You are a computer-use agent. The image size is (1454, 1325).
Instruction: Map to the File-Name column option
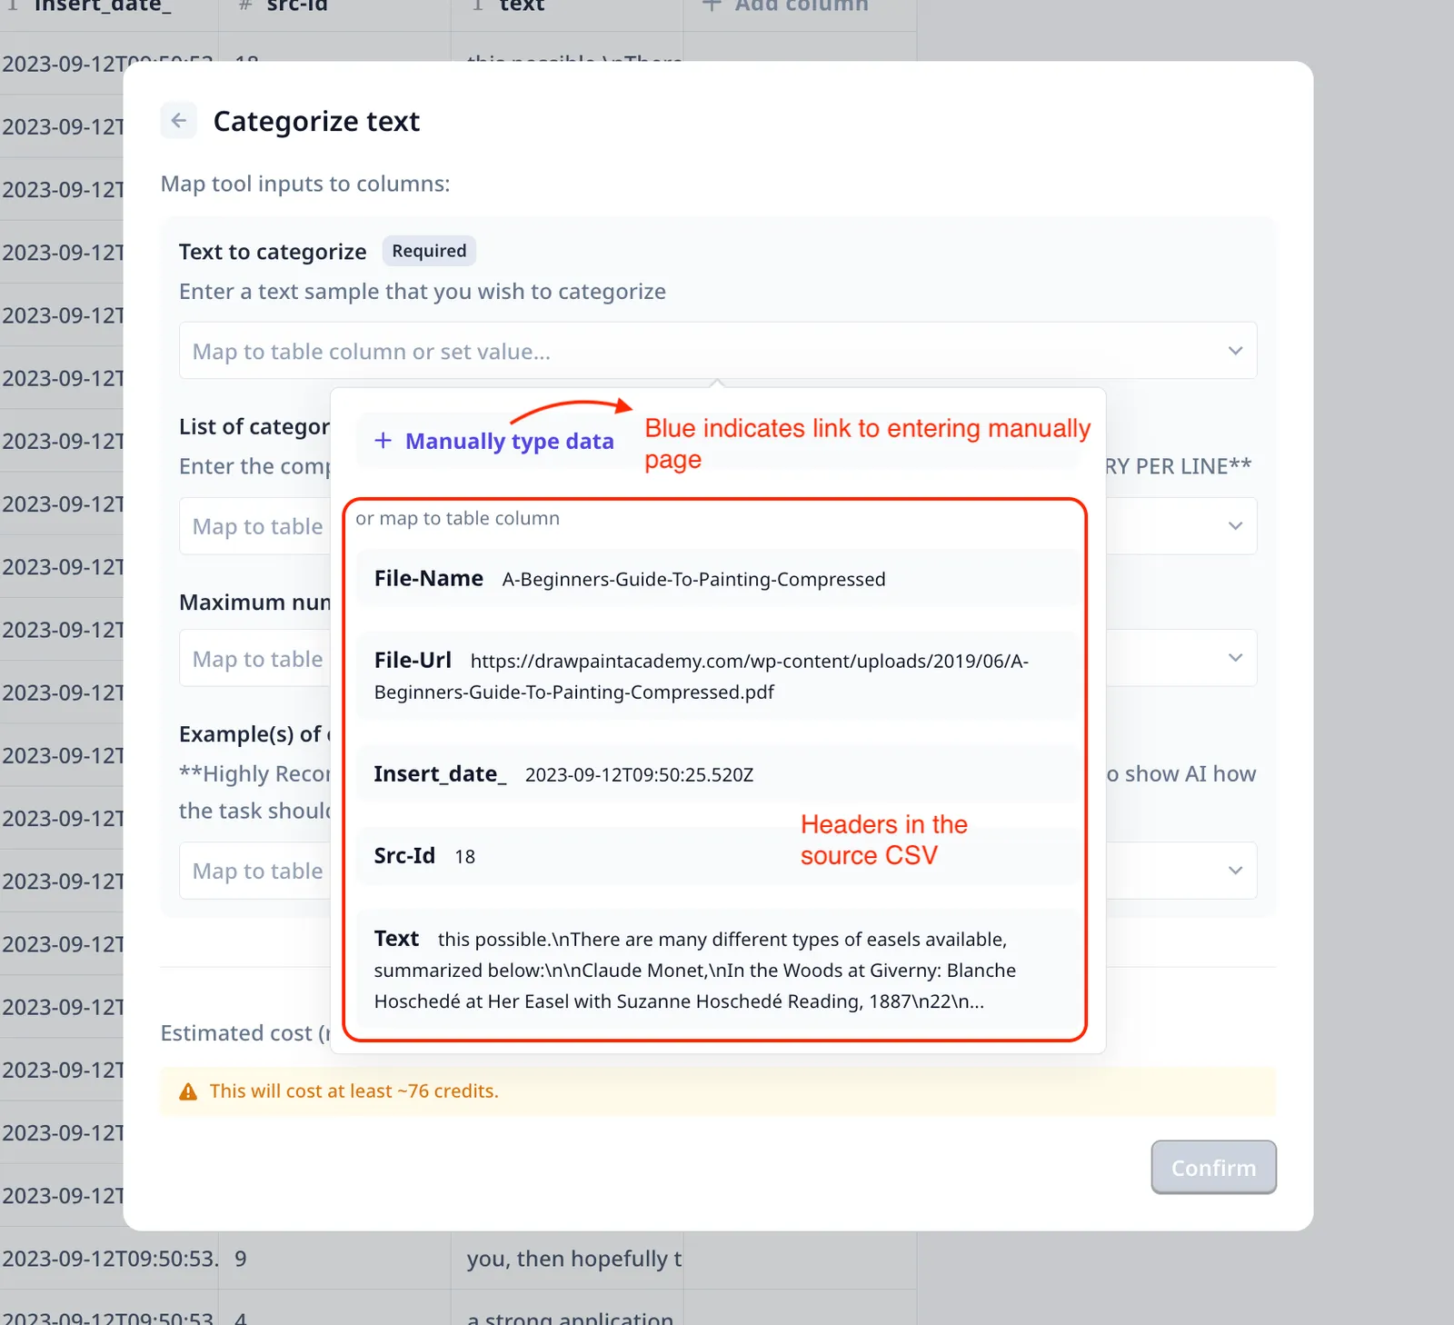[718, 579]
